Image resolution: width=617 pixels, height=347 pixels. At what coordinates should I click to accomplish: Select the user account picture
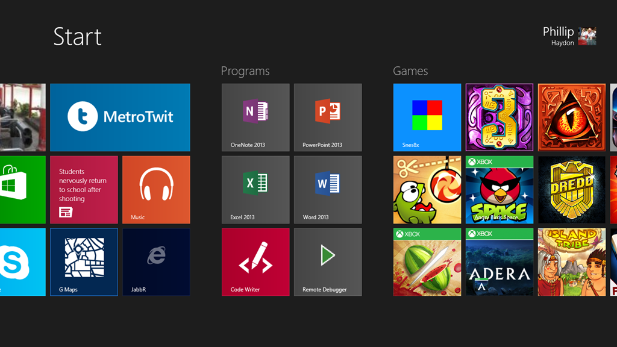coord(587,36)
